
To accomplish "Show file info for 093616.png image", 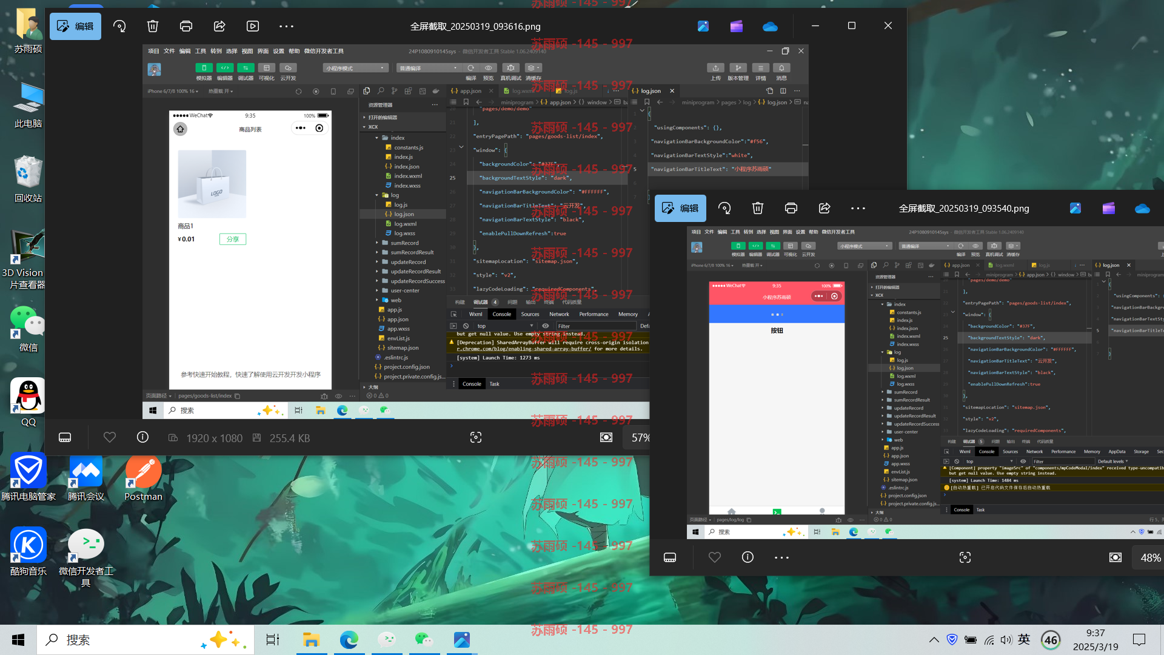I will [142, 437].
